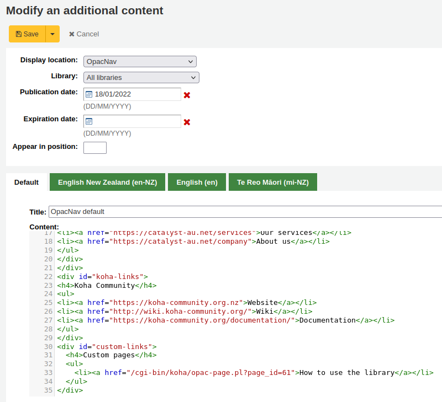
Task: Click line number 35 in the gutter
Action: [48, 390]
